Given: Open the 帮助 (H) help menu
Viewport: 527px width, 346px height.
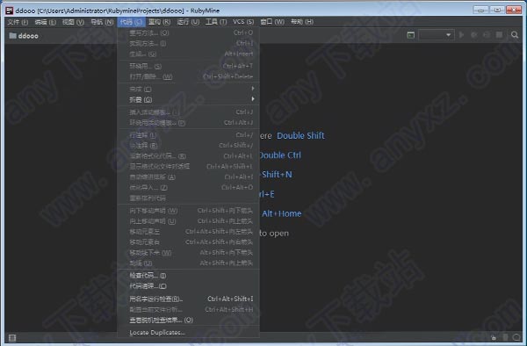Looking at the screenshot, I should [302, 22].
